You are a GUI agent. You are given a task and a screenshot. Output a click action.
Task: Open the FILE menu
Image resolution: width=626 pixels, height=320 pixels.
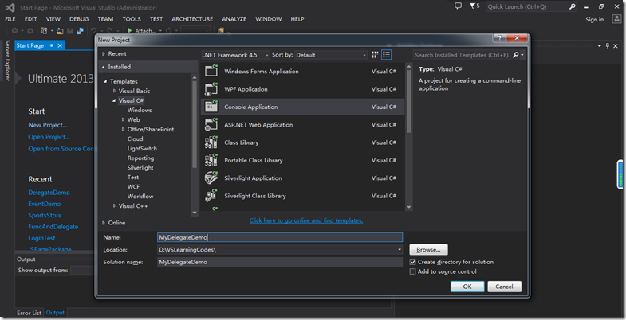click(x=10, y=19)
